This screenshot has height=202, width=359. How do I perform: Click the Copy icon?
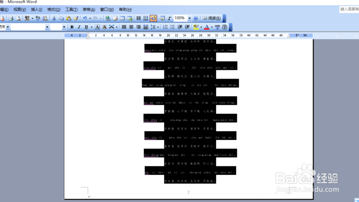click(61, 18)
